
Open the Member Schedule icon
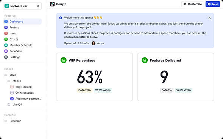pyautogui.click(x=6, y=45)
